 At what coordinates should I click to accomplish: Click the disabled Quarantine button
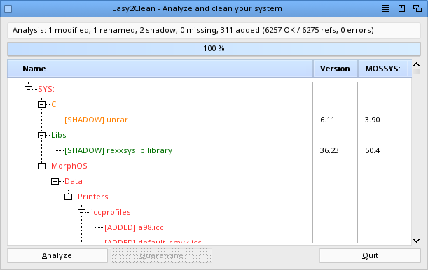[x=161, y=255]
